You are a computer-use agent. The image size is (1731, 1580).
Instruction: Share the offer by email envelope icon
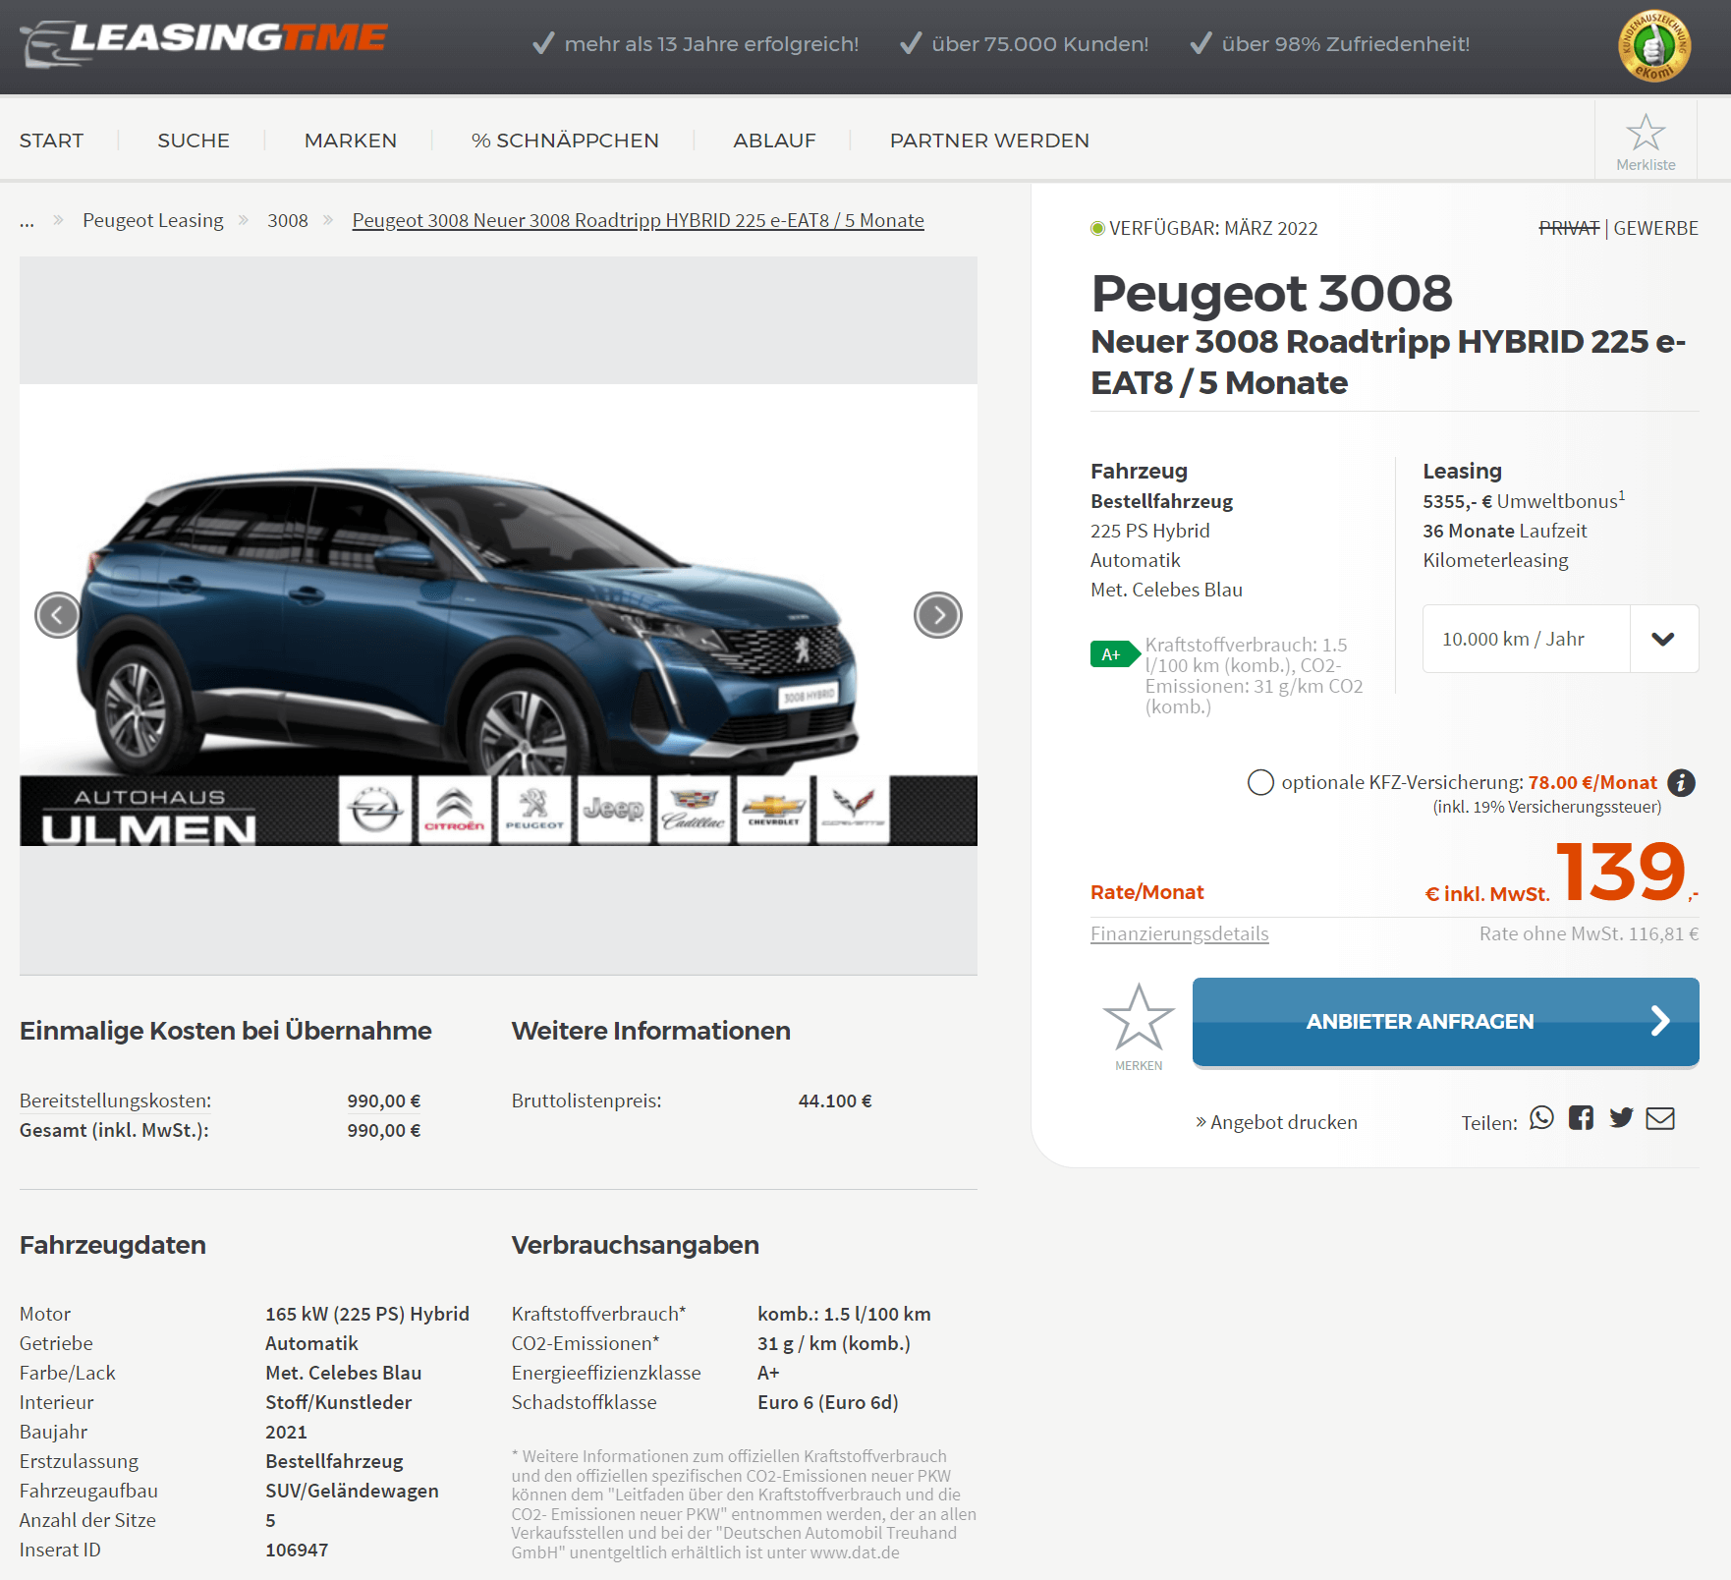1660,1118
